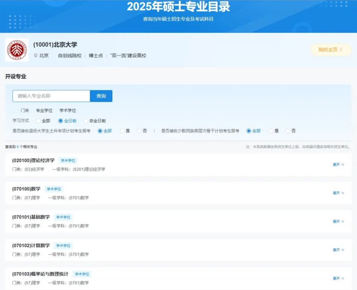Viewport: 357px width, 290px height.
Task: Focus the 请输入专业名称 input field
Action: [x=51, y=96]
